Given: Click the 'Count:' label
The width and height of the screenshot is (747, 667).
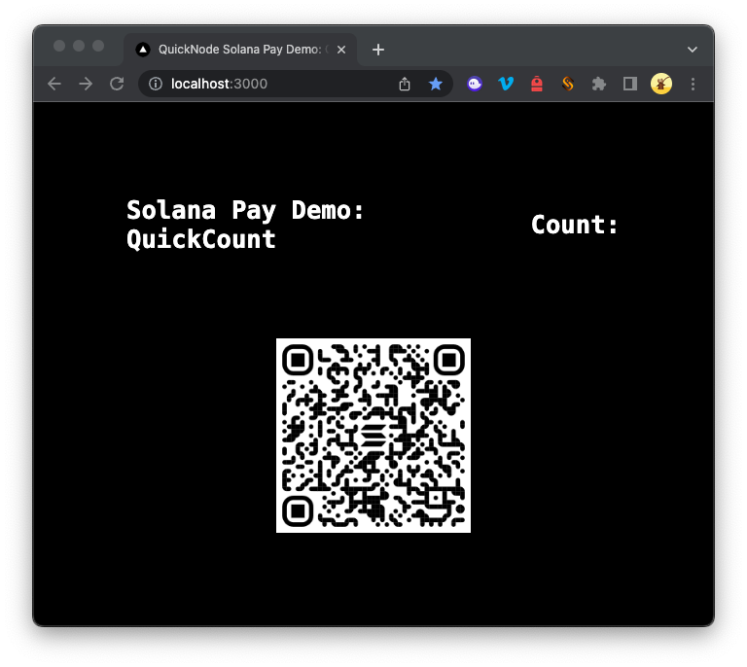Looking at the screenshot, I should (575, 225).
